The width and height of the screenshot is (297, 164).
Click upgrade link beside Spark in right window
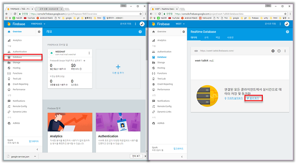(x=179, y=149)
